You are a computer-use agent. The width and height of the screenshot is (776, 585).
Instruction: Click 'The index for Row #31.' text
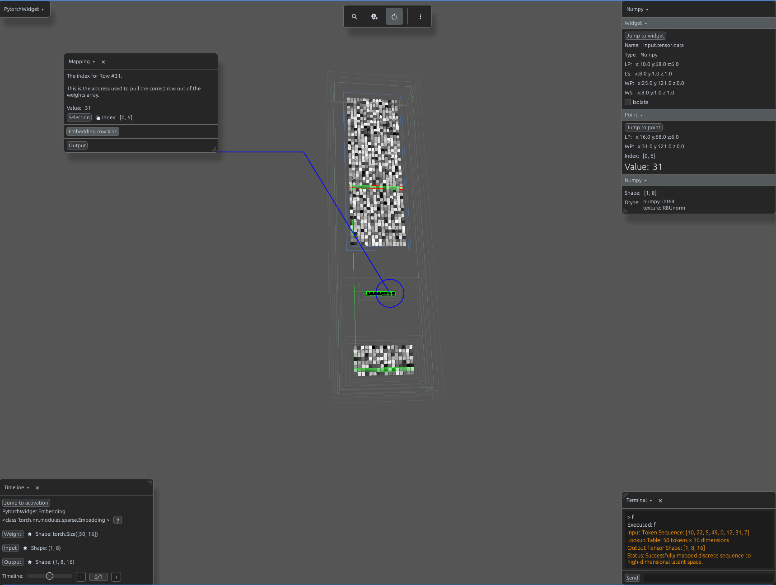pyautogui.click(x=94, y=76)
